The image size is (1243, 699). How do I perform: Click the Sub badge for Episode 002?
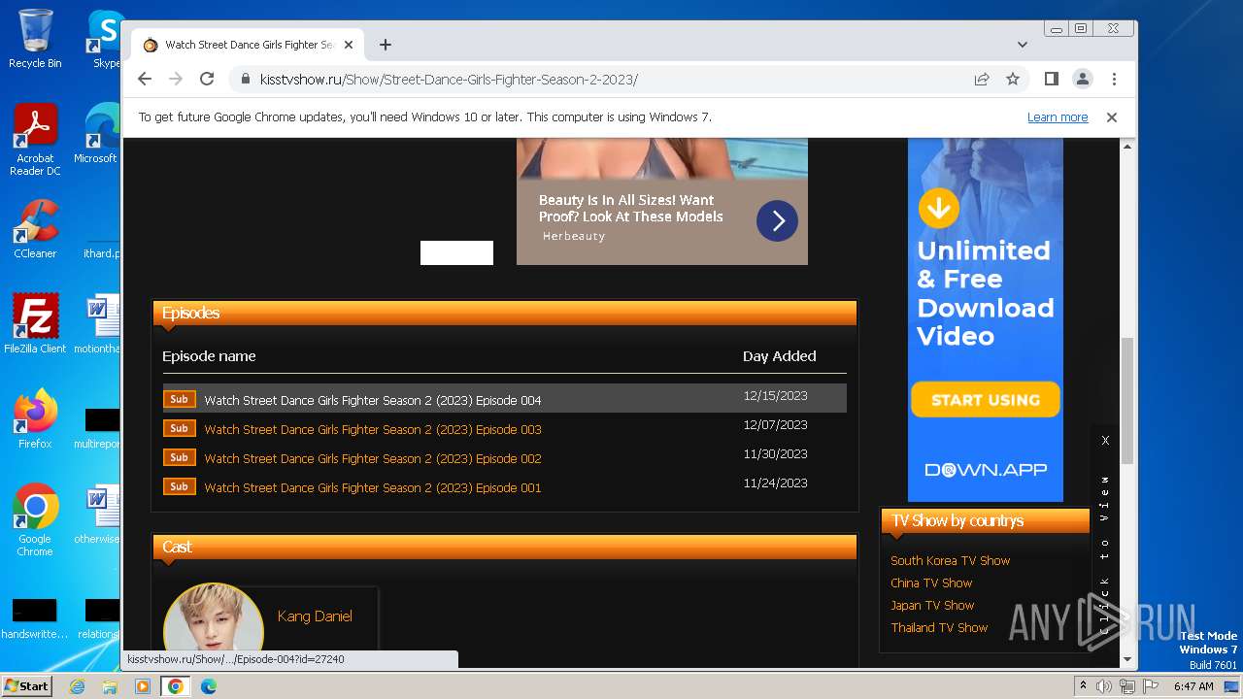tap(179, 457)
